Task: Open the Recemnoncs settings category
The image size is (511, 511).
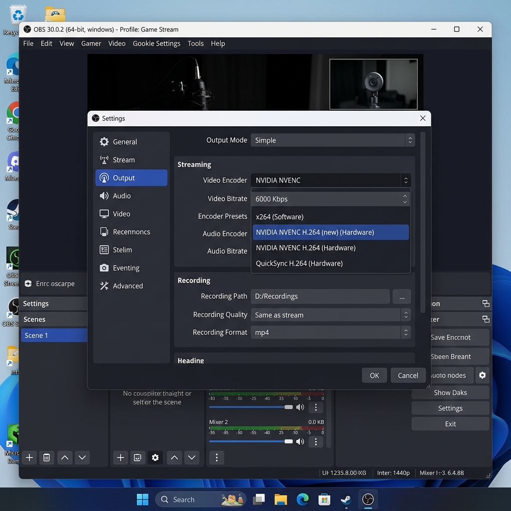Action: pos(131,232)
